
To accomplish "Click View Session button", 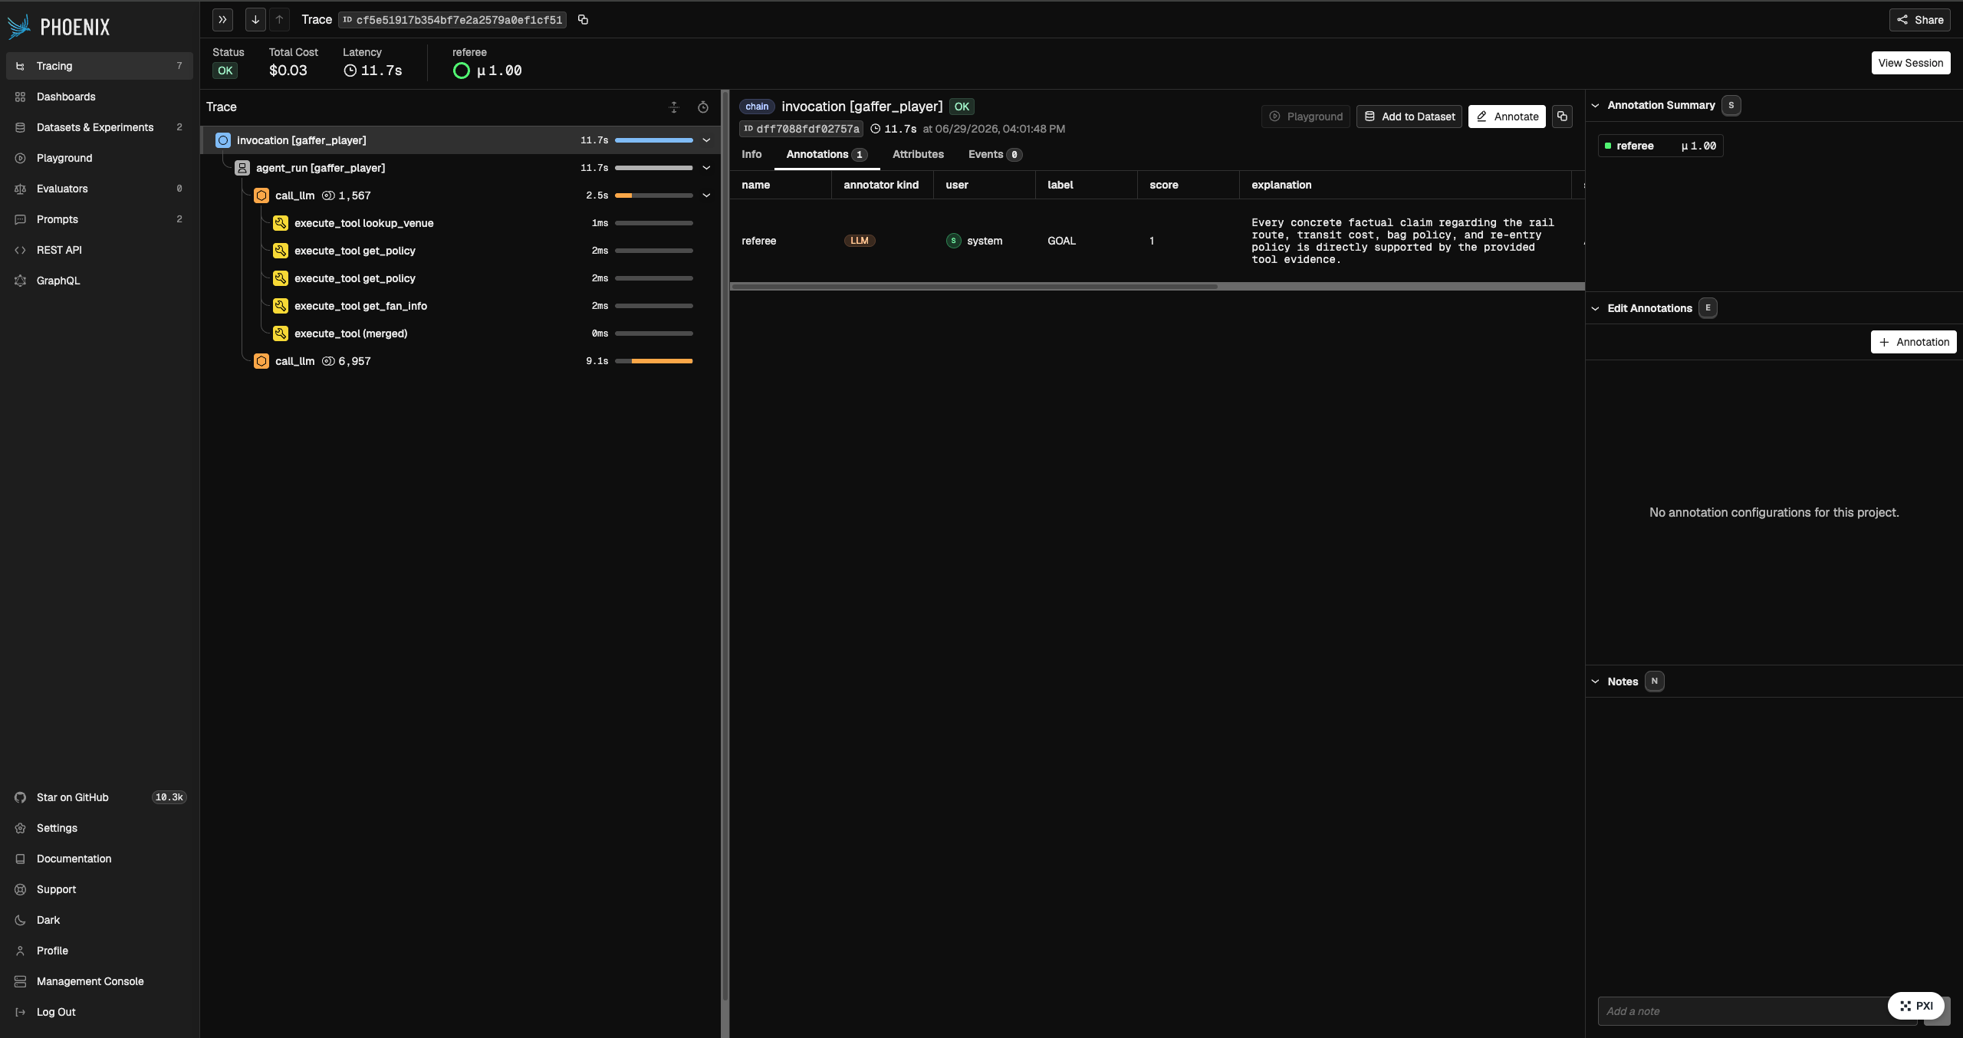I will click(1911, 63).
